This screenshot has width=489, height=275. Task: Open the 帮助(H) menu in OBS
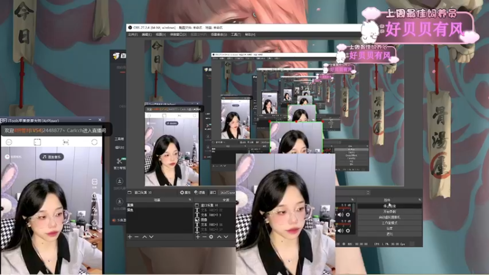[x=250, y=35]
